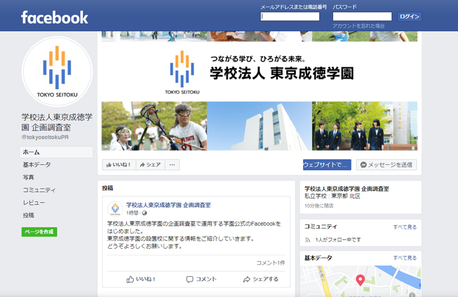
Task: Click the ログイン button
Action: tap(410, 17)
